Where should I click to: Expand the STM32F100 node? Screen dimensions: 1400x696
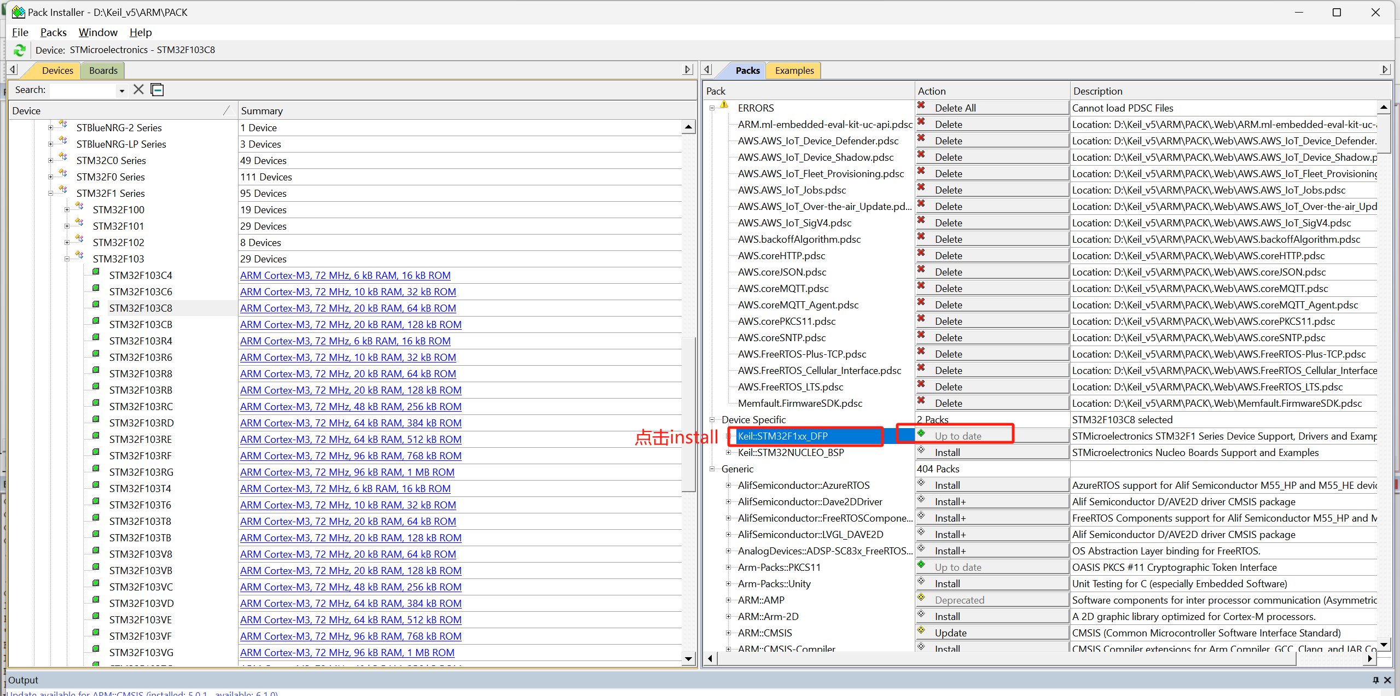tap(67, 210)
